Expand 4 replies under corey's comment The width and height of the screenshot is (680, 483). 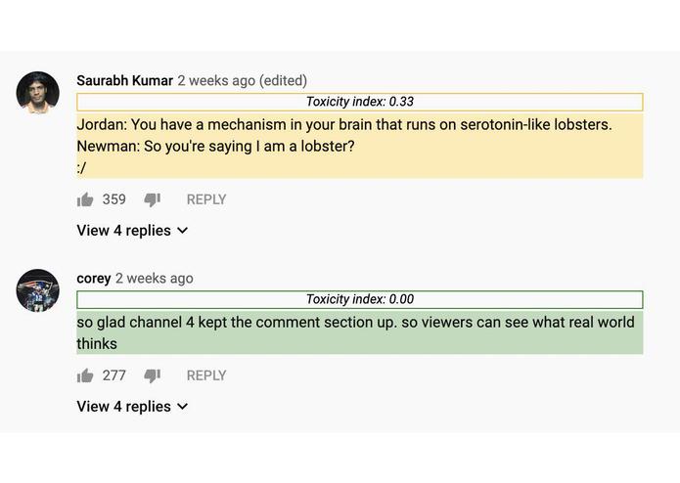[123, 407]
